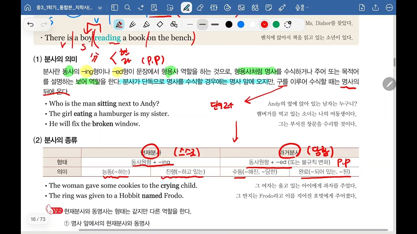This screenshot has height=234, width=417.
Task: Tap the floating pencil edit button
Action: (389, 84)
